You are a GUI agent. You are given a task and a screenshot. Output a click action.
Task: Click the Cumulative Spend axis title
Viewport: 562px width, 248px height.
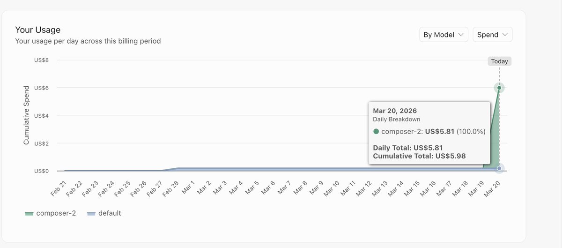click(x=27, y=115)
